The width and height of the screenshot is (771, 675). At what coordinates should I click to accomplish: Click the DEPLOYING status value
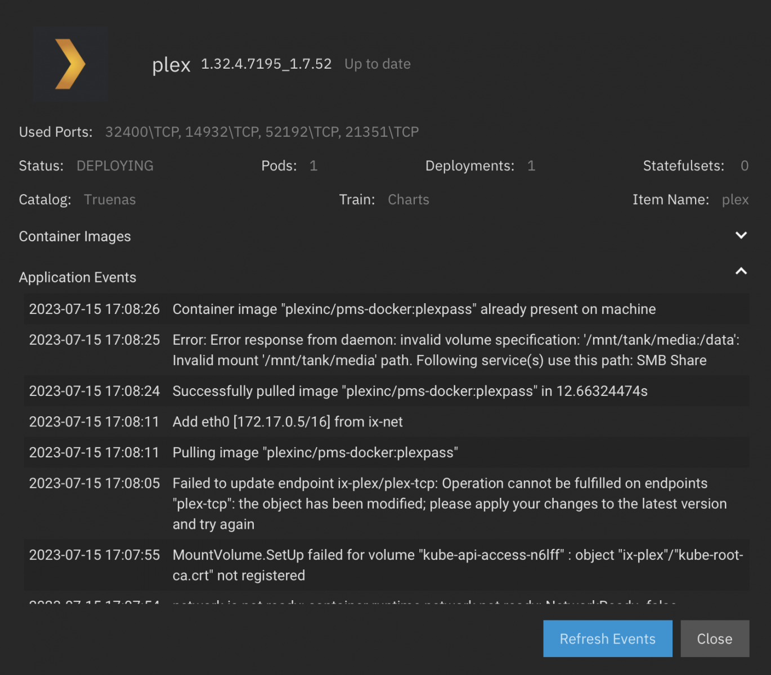115,166
